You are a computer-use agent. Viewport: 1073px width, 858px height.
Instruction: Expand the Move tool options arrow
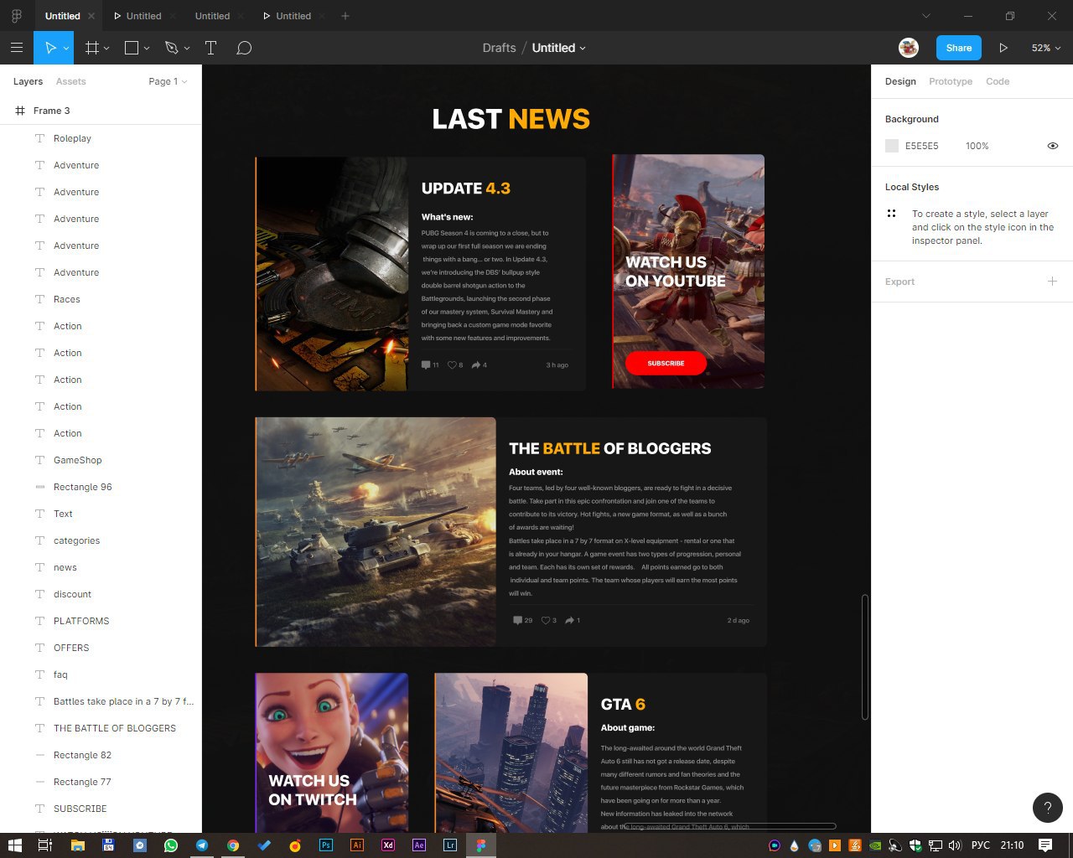pos(66,49)
